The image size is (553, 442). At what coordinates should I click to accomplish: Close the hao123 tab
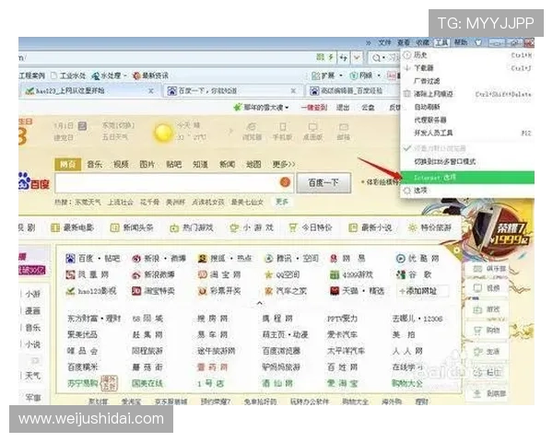[x=151, y=91]
